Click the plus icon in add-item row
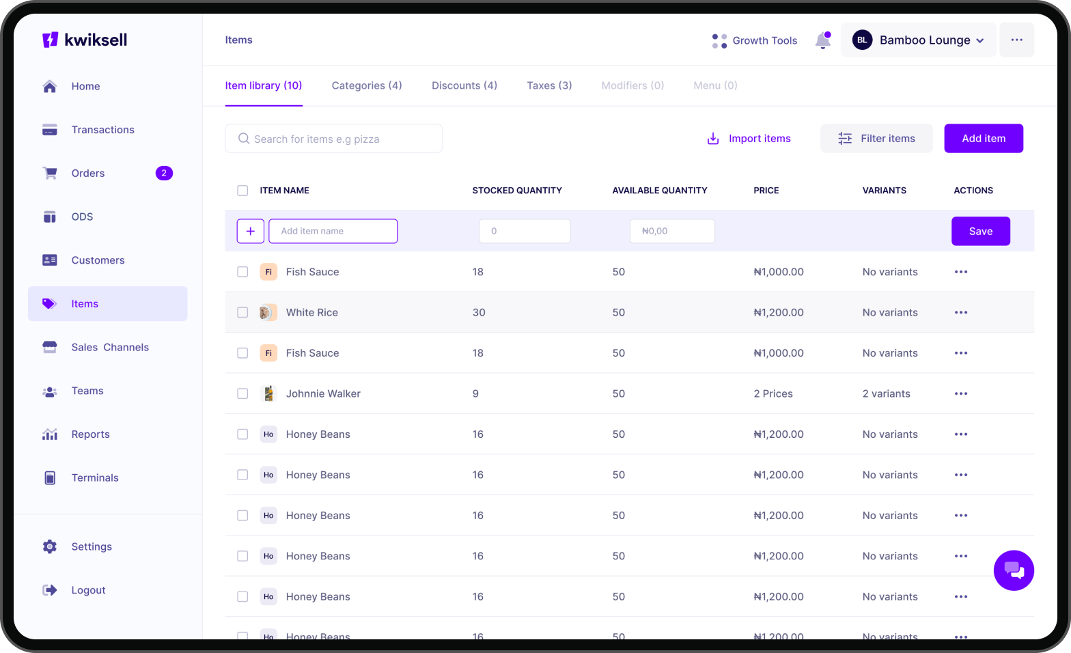Viewport: 1071px width, 653px height. pos(251,232)
